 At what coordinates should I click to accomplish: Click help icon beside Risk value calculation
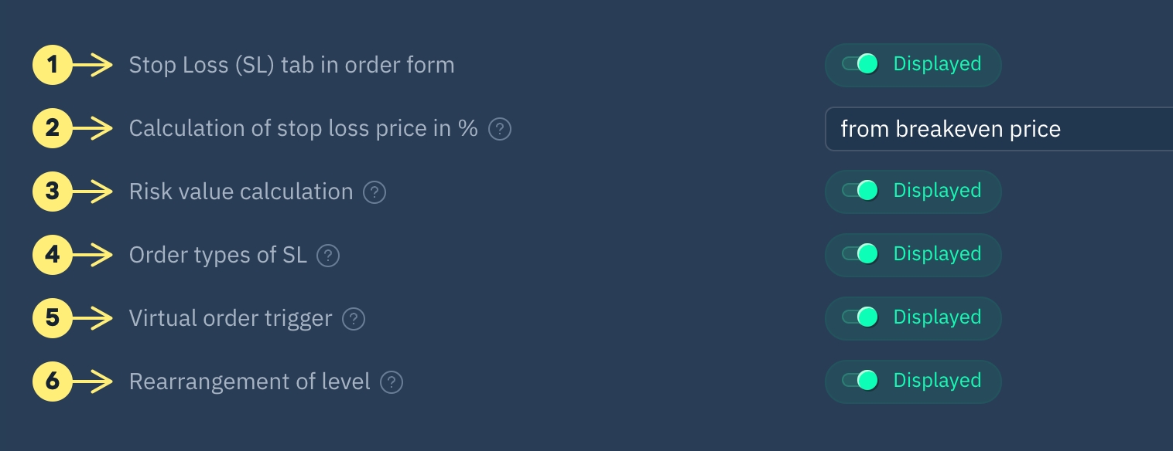(374, 192)
